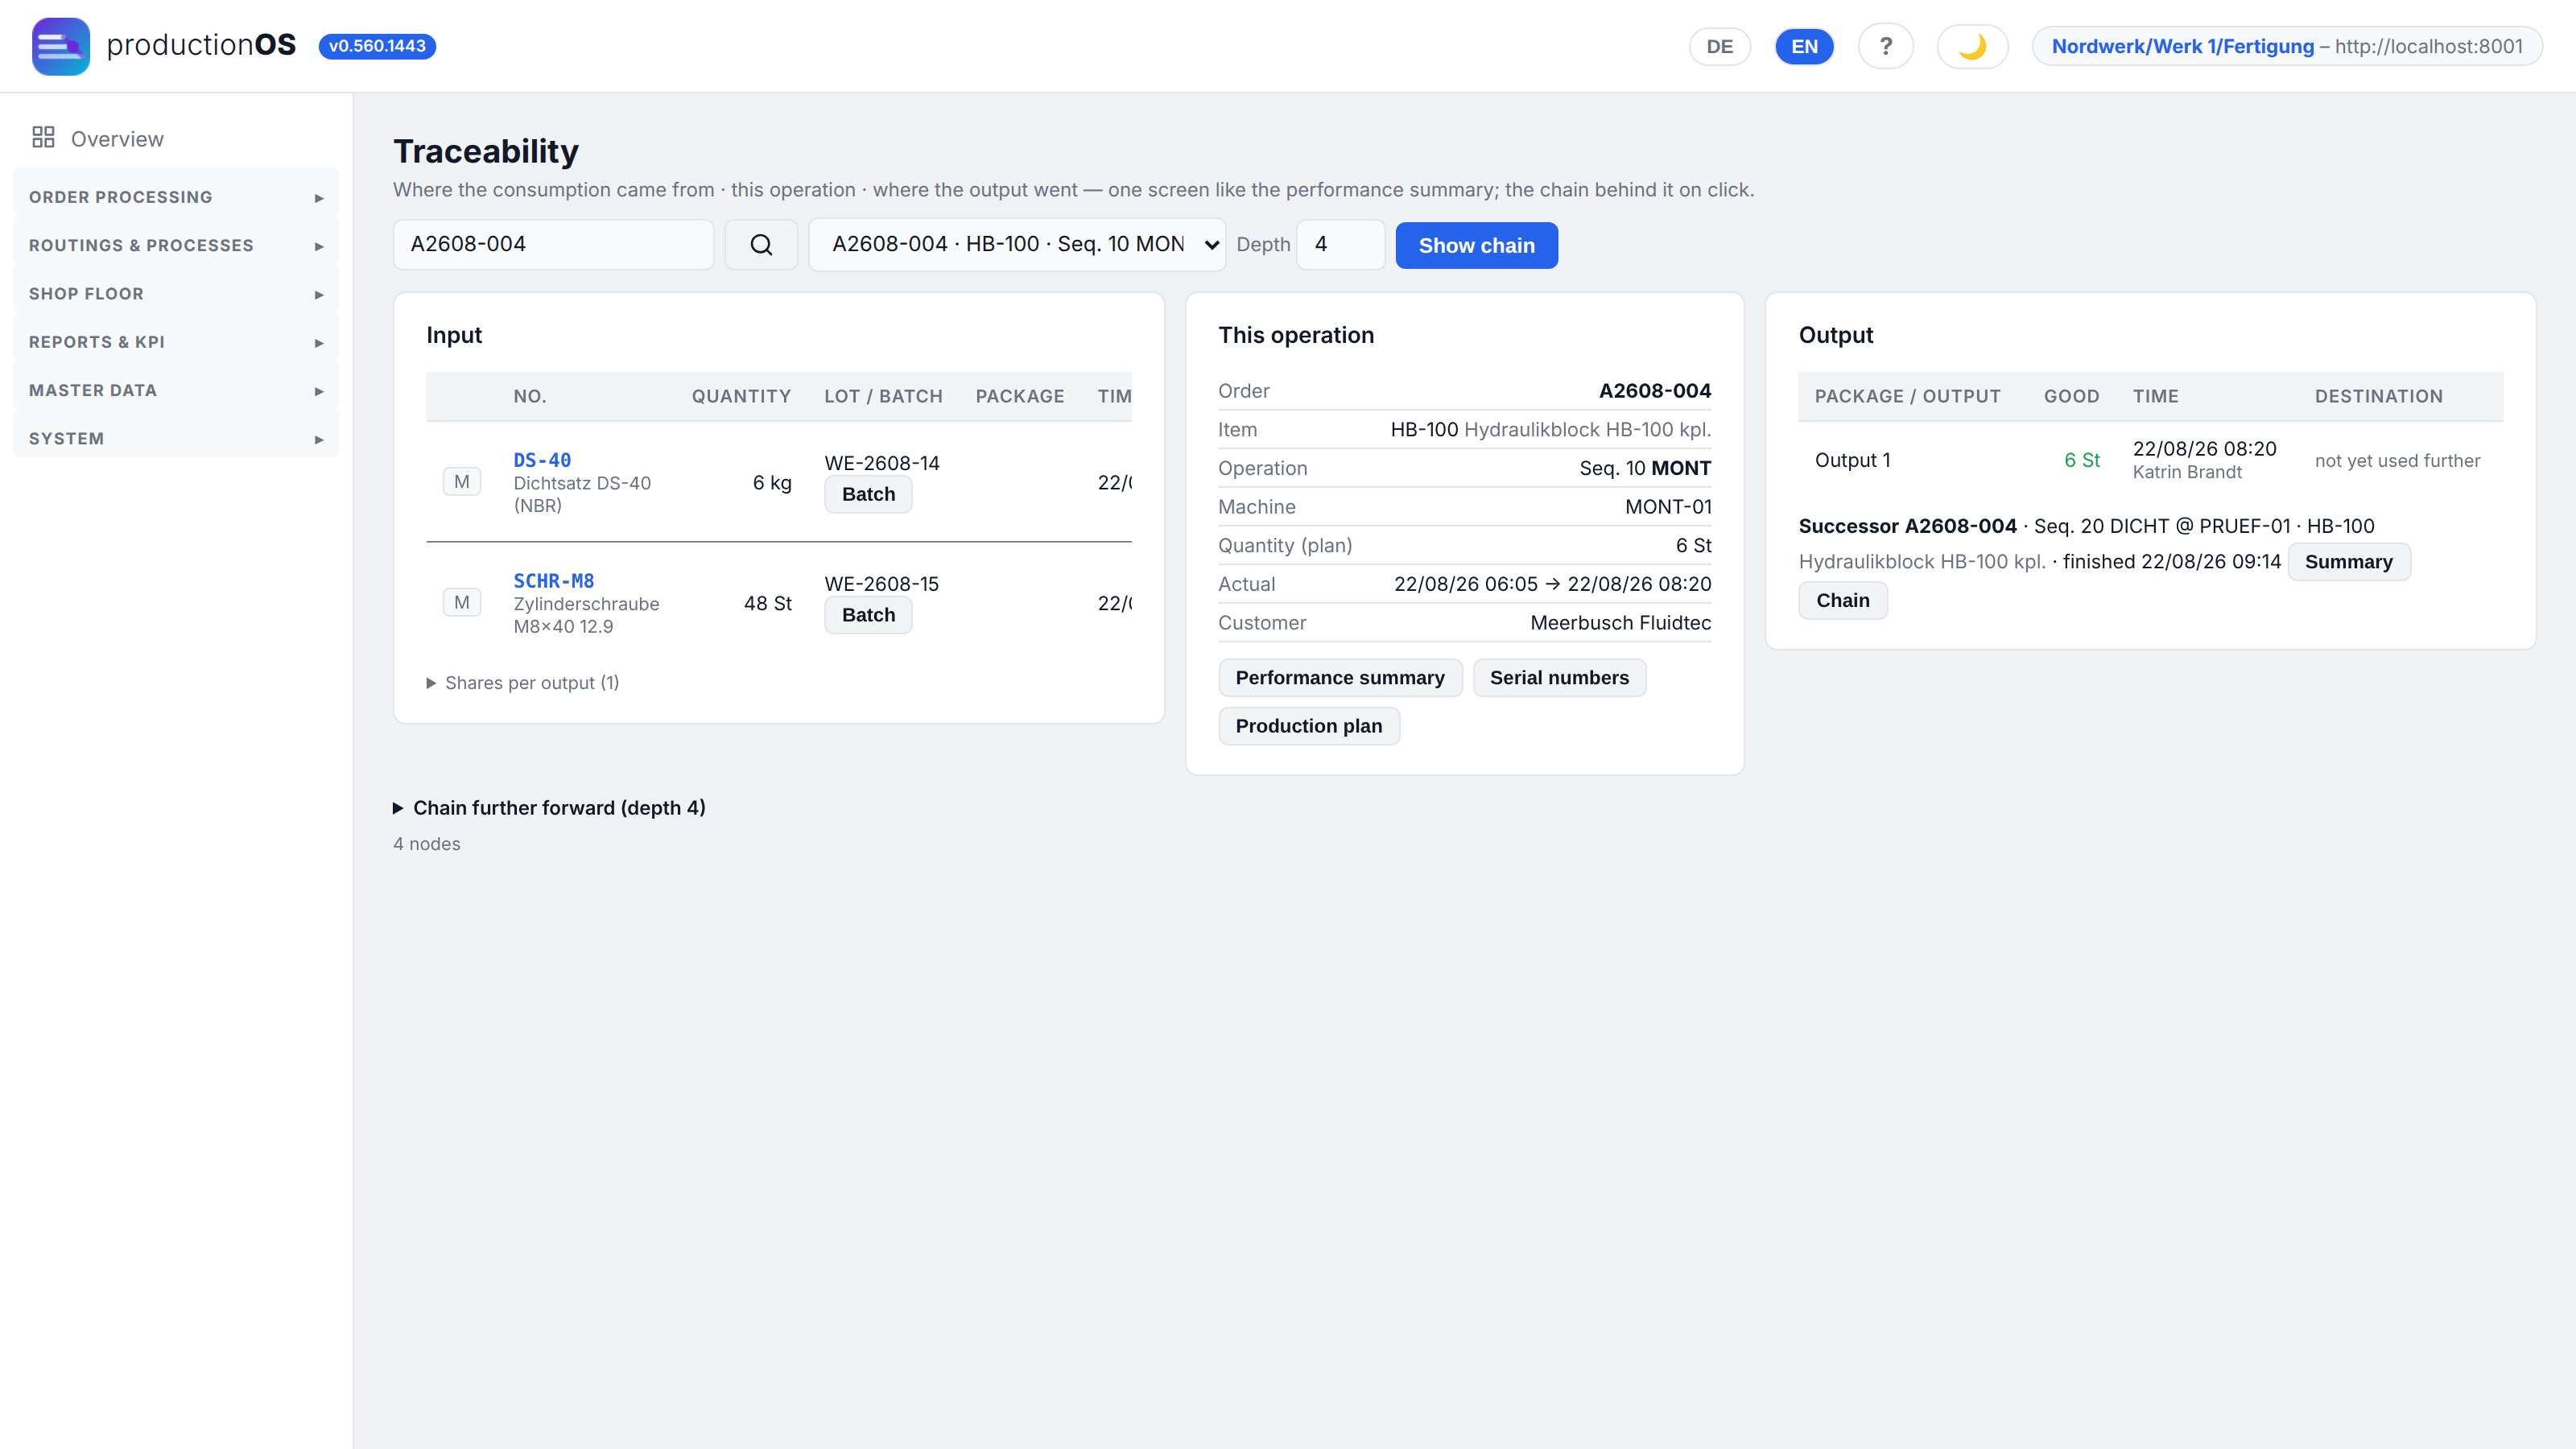Expand ROUTINGS & PROCESSES section
2576x1449 pixels.
[x=176, y=245]
